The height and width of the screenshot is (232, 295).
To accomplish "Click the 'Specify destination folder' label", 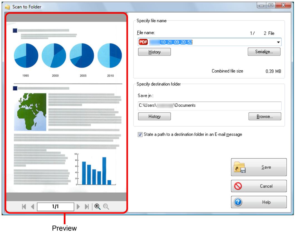I will [x=159, y=84].
